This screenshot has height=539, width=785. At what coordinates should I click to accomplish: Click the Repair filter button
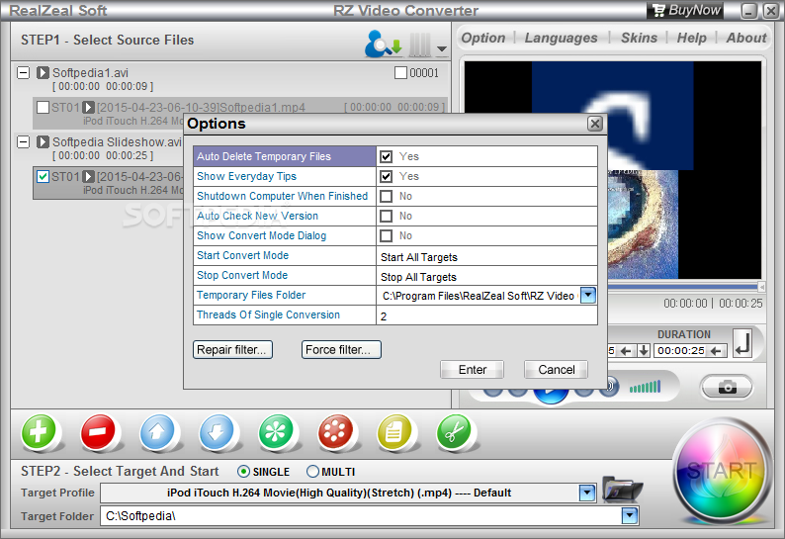point(232,350)
